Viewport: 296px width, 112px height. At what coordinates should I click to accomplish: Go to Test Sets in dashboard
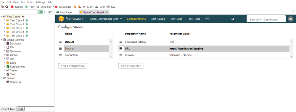pyautogui.click(x=176, y=19)
